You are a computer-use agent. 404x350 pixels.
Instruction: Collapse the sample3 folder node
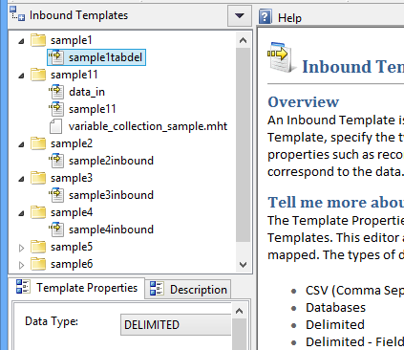(21, 179)
